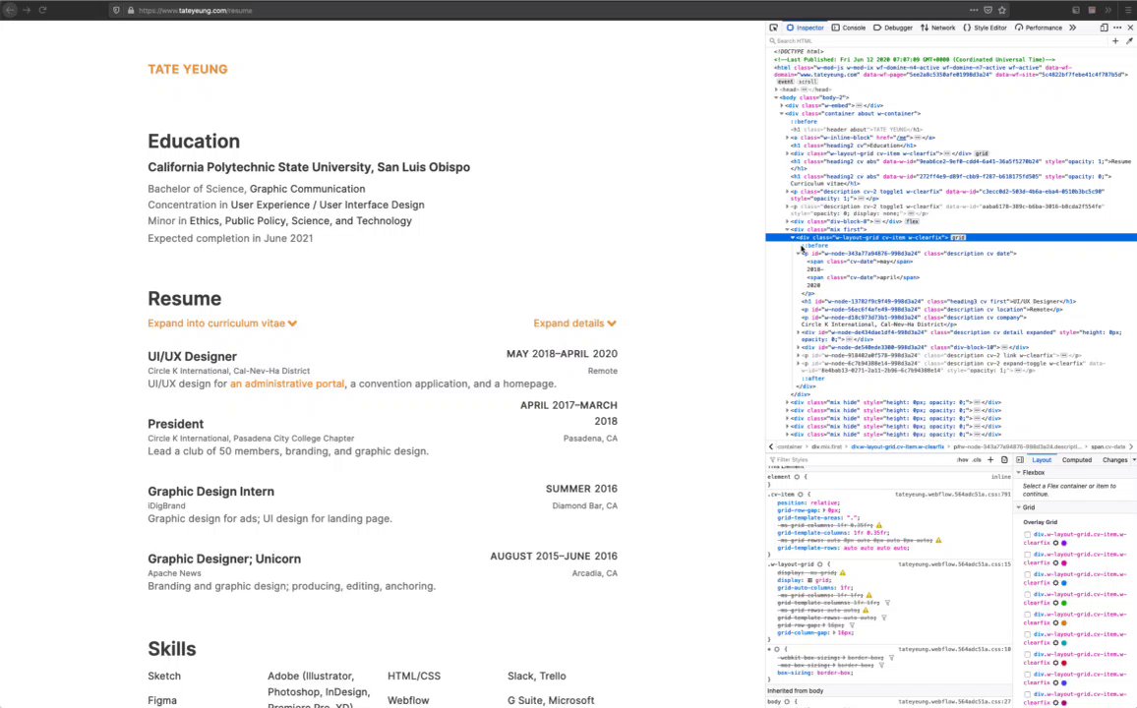Select the cv-date span containing april
The image size is (1137, 708).
click(x=864, y=277)
